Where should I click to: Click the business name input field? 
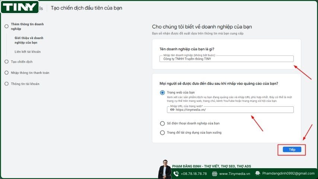click(x=226, y=59)
